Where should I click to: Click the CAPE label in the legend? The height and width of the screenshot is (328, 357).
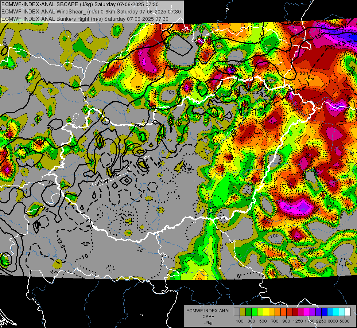(208, 316)
